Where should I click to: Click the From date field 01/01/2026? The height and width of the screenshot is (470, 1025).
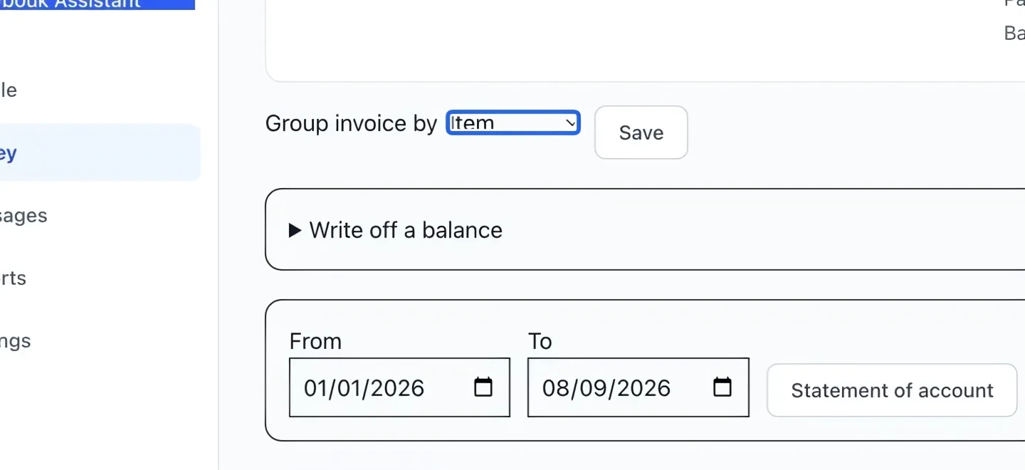(x=399, y=387)
